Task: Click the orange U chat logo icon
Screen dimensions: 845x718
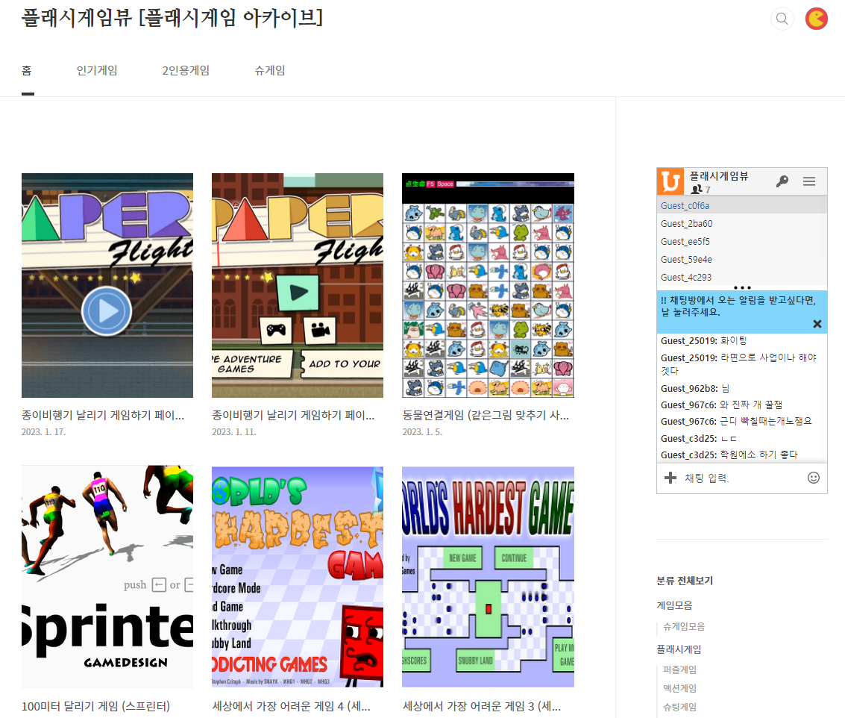Action: coord(670,181)
